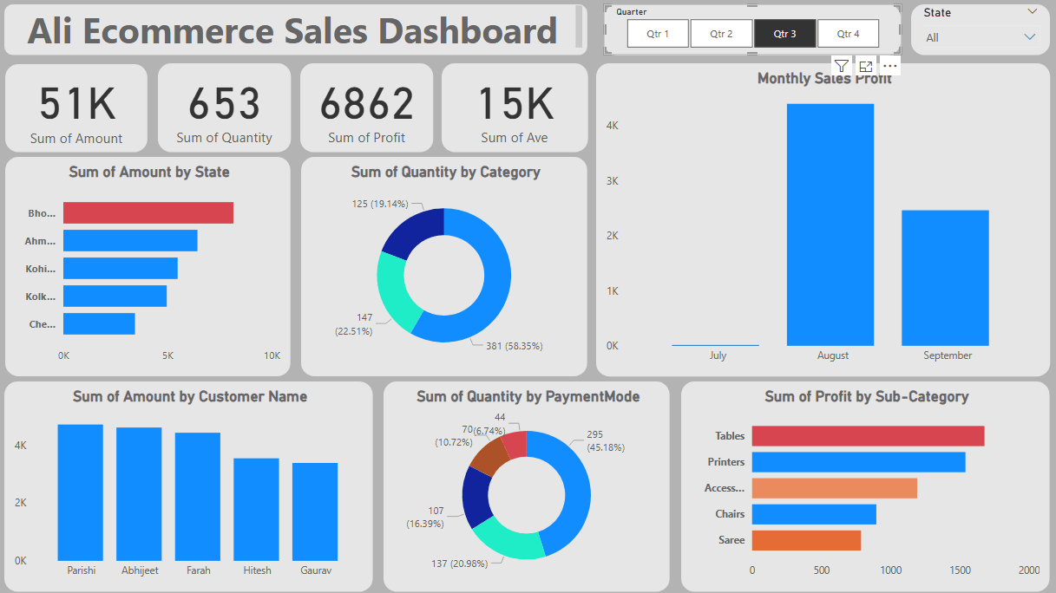This screenshot has height=593, width=1056.
Task: Choose Qtr 4 in the Quarter slicer
Action: pyautogui.click(x=848, y=34)
